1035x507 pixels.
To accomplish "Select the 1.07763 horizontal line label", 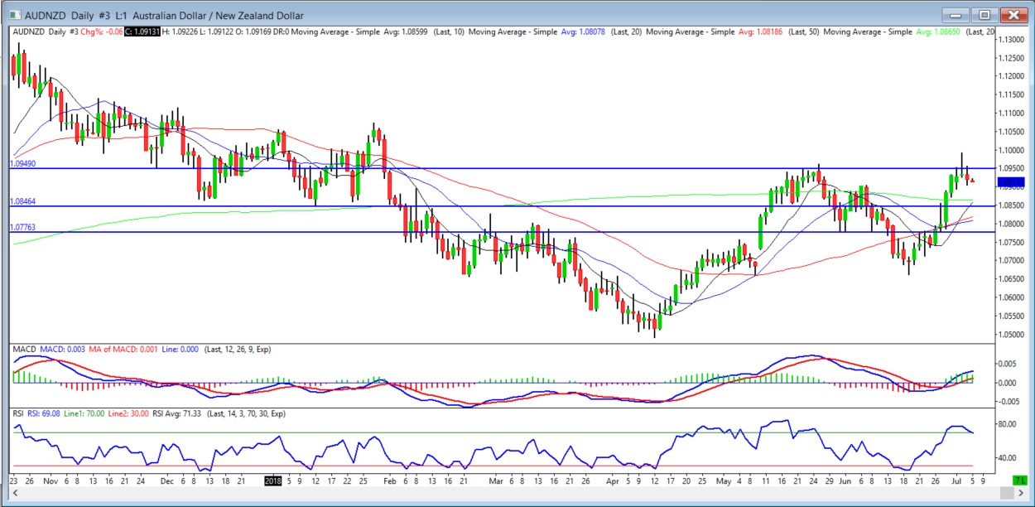I will (22, 227).
